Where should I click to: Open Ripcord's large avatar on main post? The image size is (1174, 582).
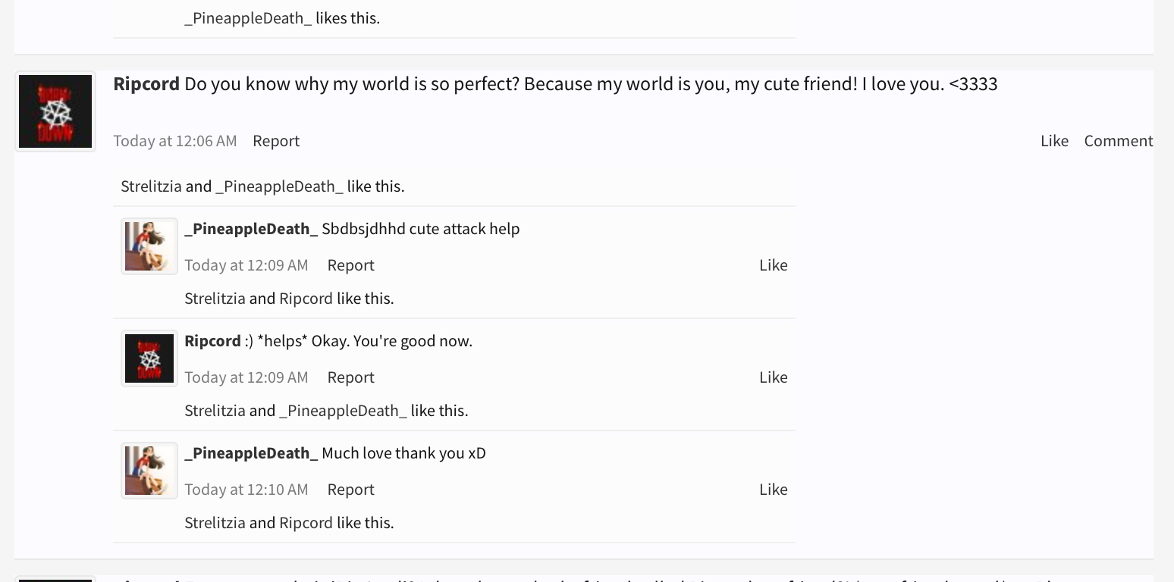[x=55, y=111]
